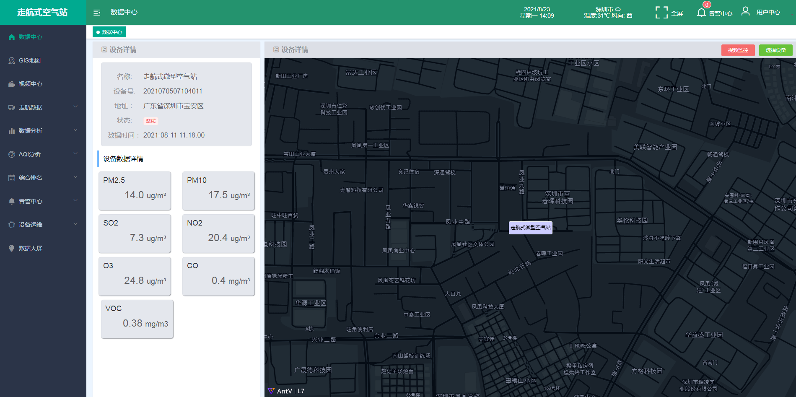Expand the 设备运维 menu chevron
The height and width of the screenshot is (397, 796).
(x=75, y=224)
